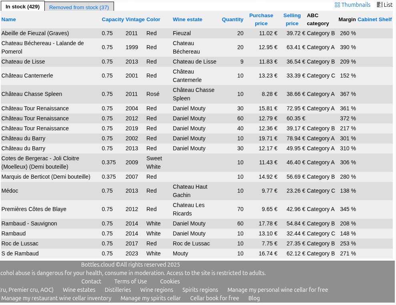Open the Contact footer link
Viewport: 396px width, 305px height.
tap(91, 281)
